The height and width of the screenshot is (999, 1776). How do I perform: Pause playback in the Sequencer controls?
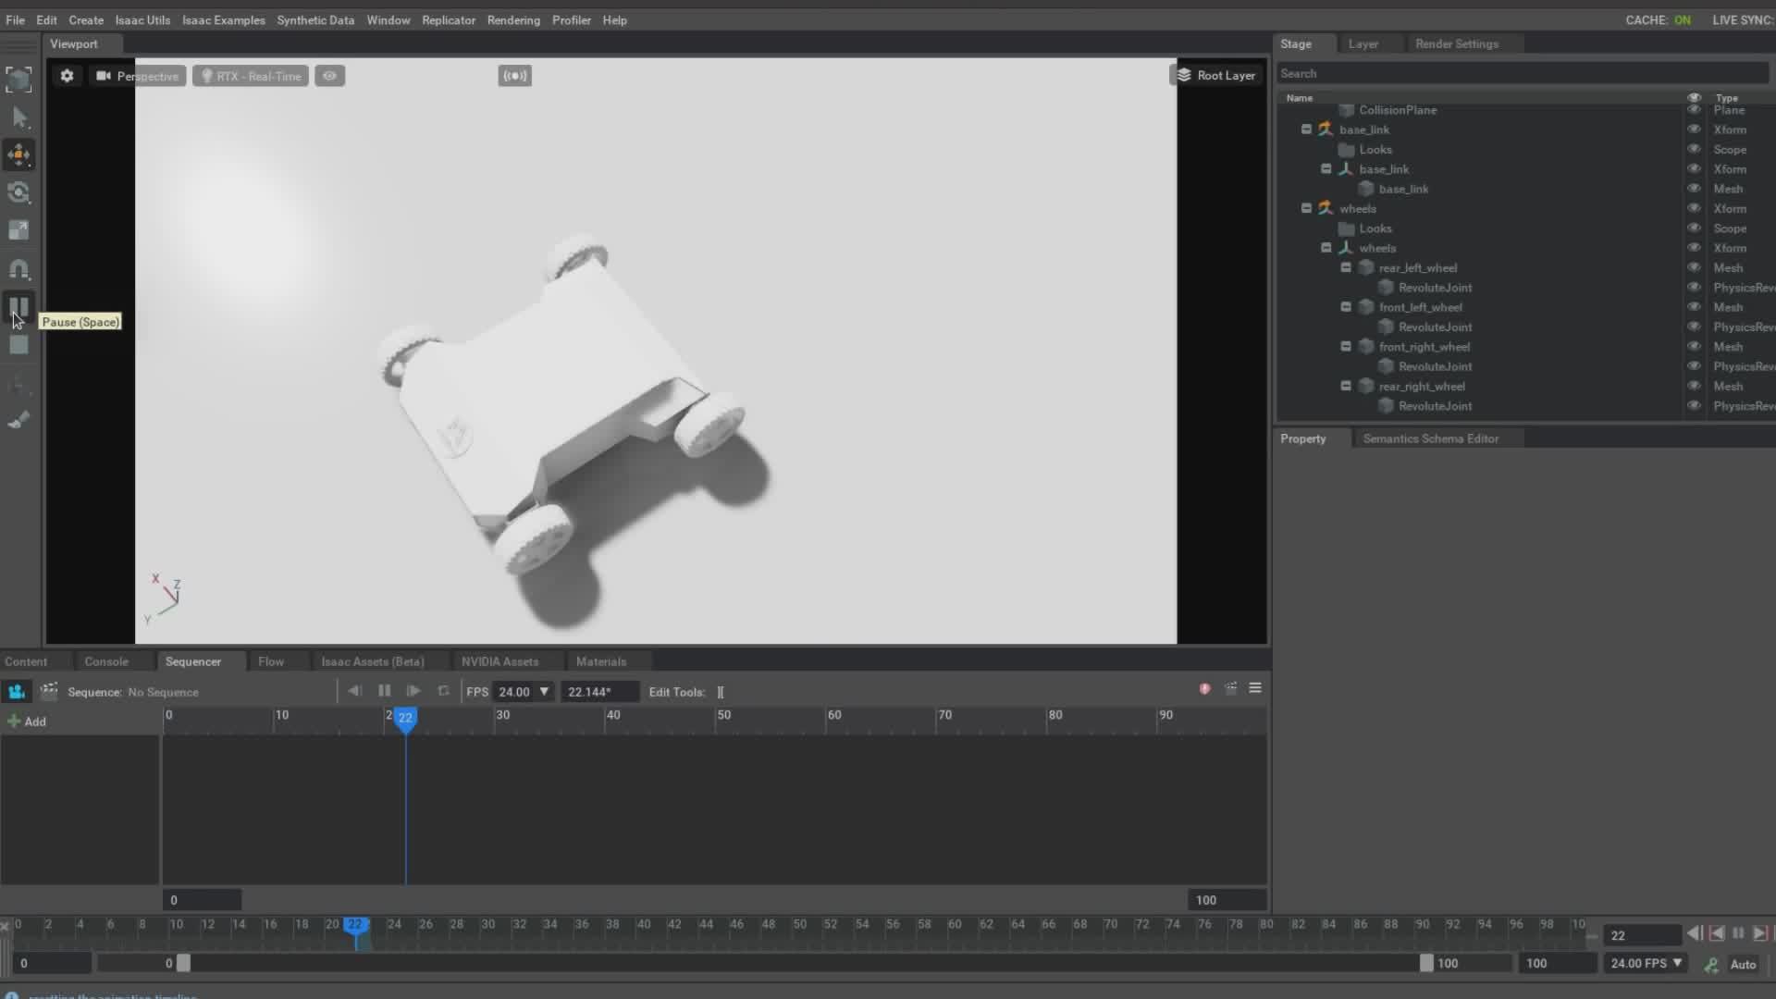point(384,691)
